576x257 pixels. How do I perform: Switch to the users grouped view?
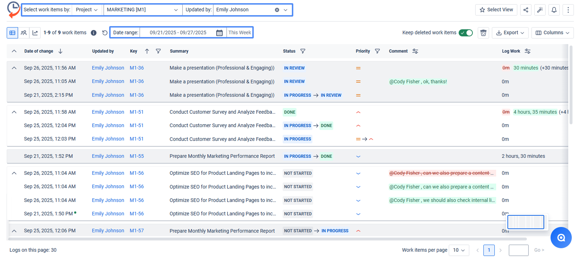[24, 33]
